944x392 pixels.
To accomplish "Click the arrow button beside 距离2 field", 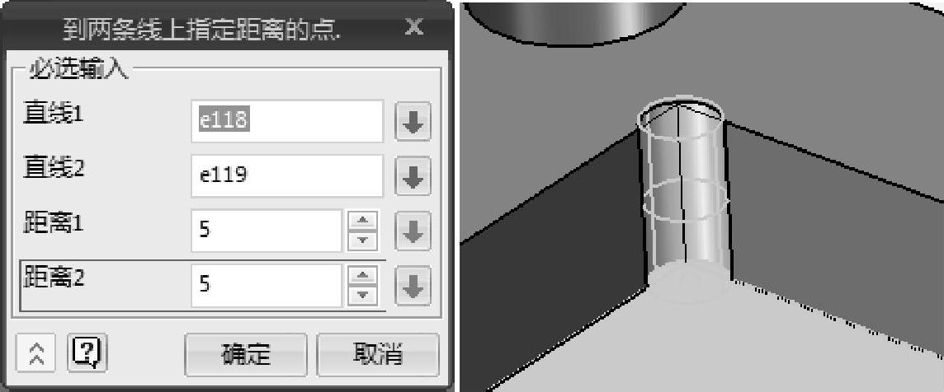I will 413,286.
